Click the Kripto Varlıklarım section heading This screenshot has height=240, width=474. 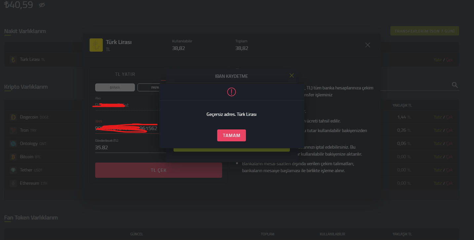(x=26, y=87)
